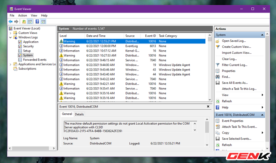This screenshot has width=276, height=163.
Task: Toggle the Show/Hide Console Tree toolbar icon
Action: pos(30,22)
